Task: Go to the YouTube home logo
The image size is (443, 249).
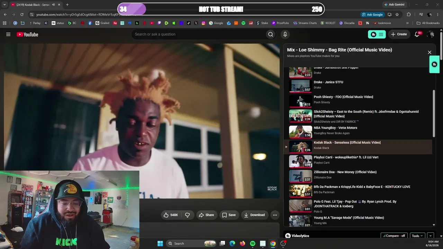Action: pyautogui.click(x=27, y=34)
